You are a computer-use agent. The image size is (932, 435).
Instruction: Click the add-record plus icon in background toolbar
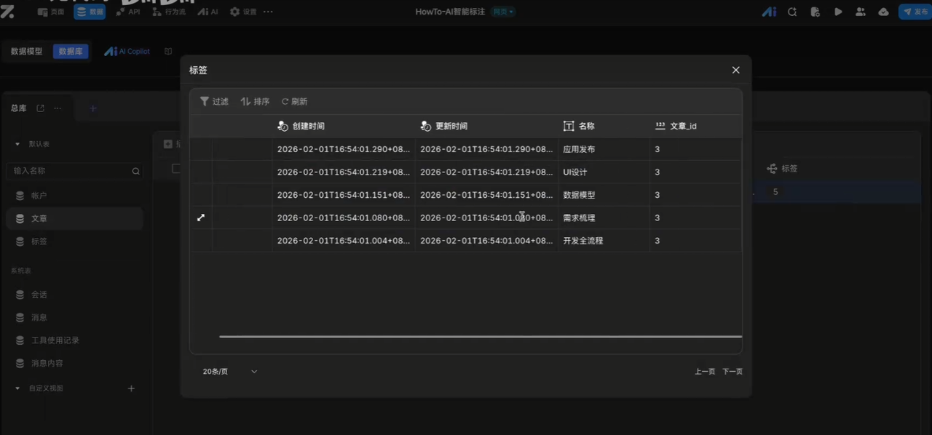coord(168,144)
